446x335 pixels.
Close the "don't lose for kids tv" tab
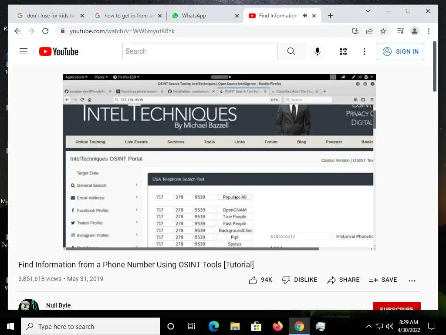point(82,16)
